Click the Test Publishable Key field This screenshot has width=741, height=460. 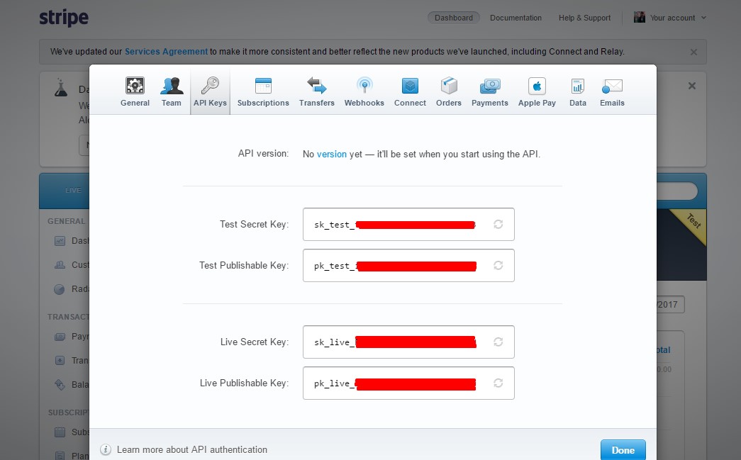pos(408,265)
